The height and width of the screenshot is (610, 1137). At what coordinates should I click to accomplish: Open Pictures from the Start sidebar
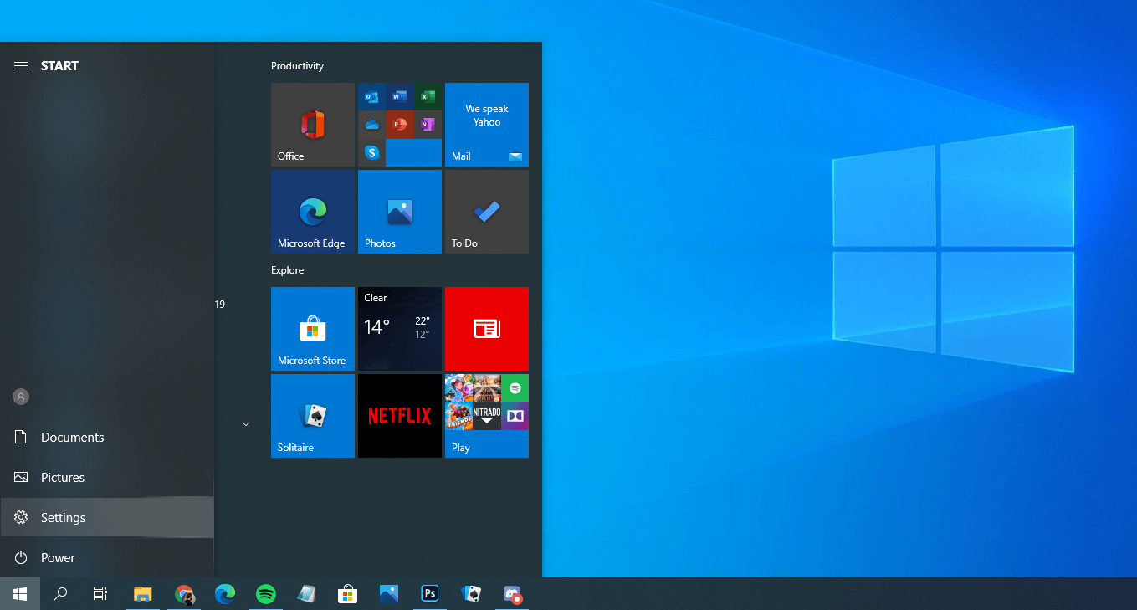107,478
